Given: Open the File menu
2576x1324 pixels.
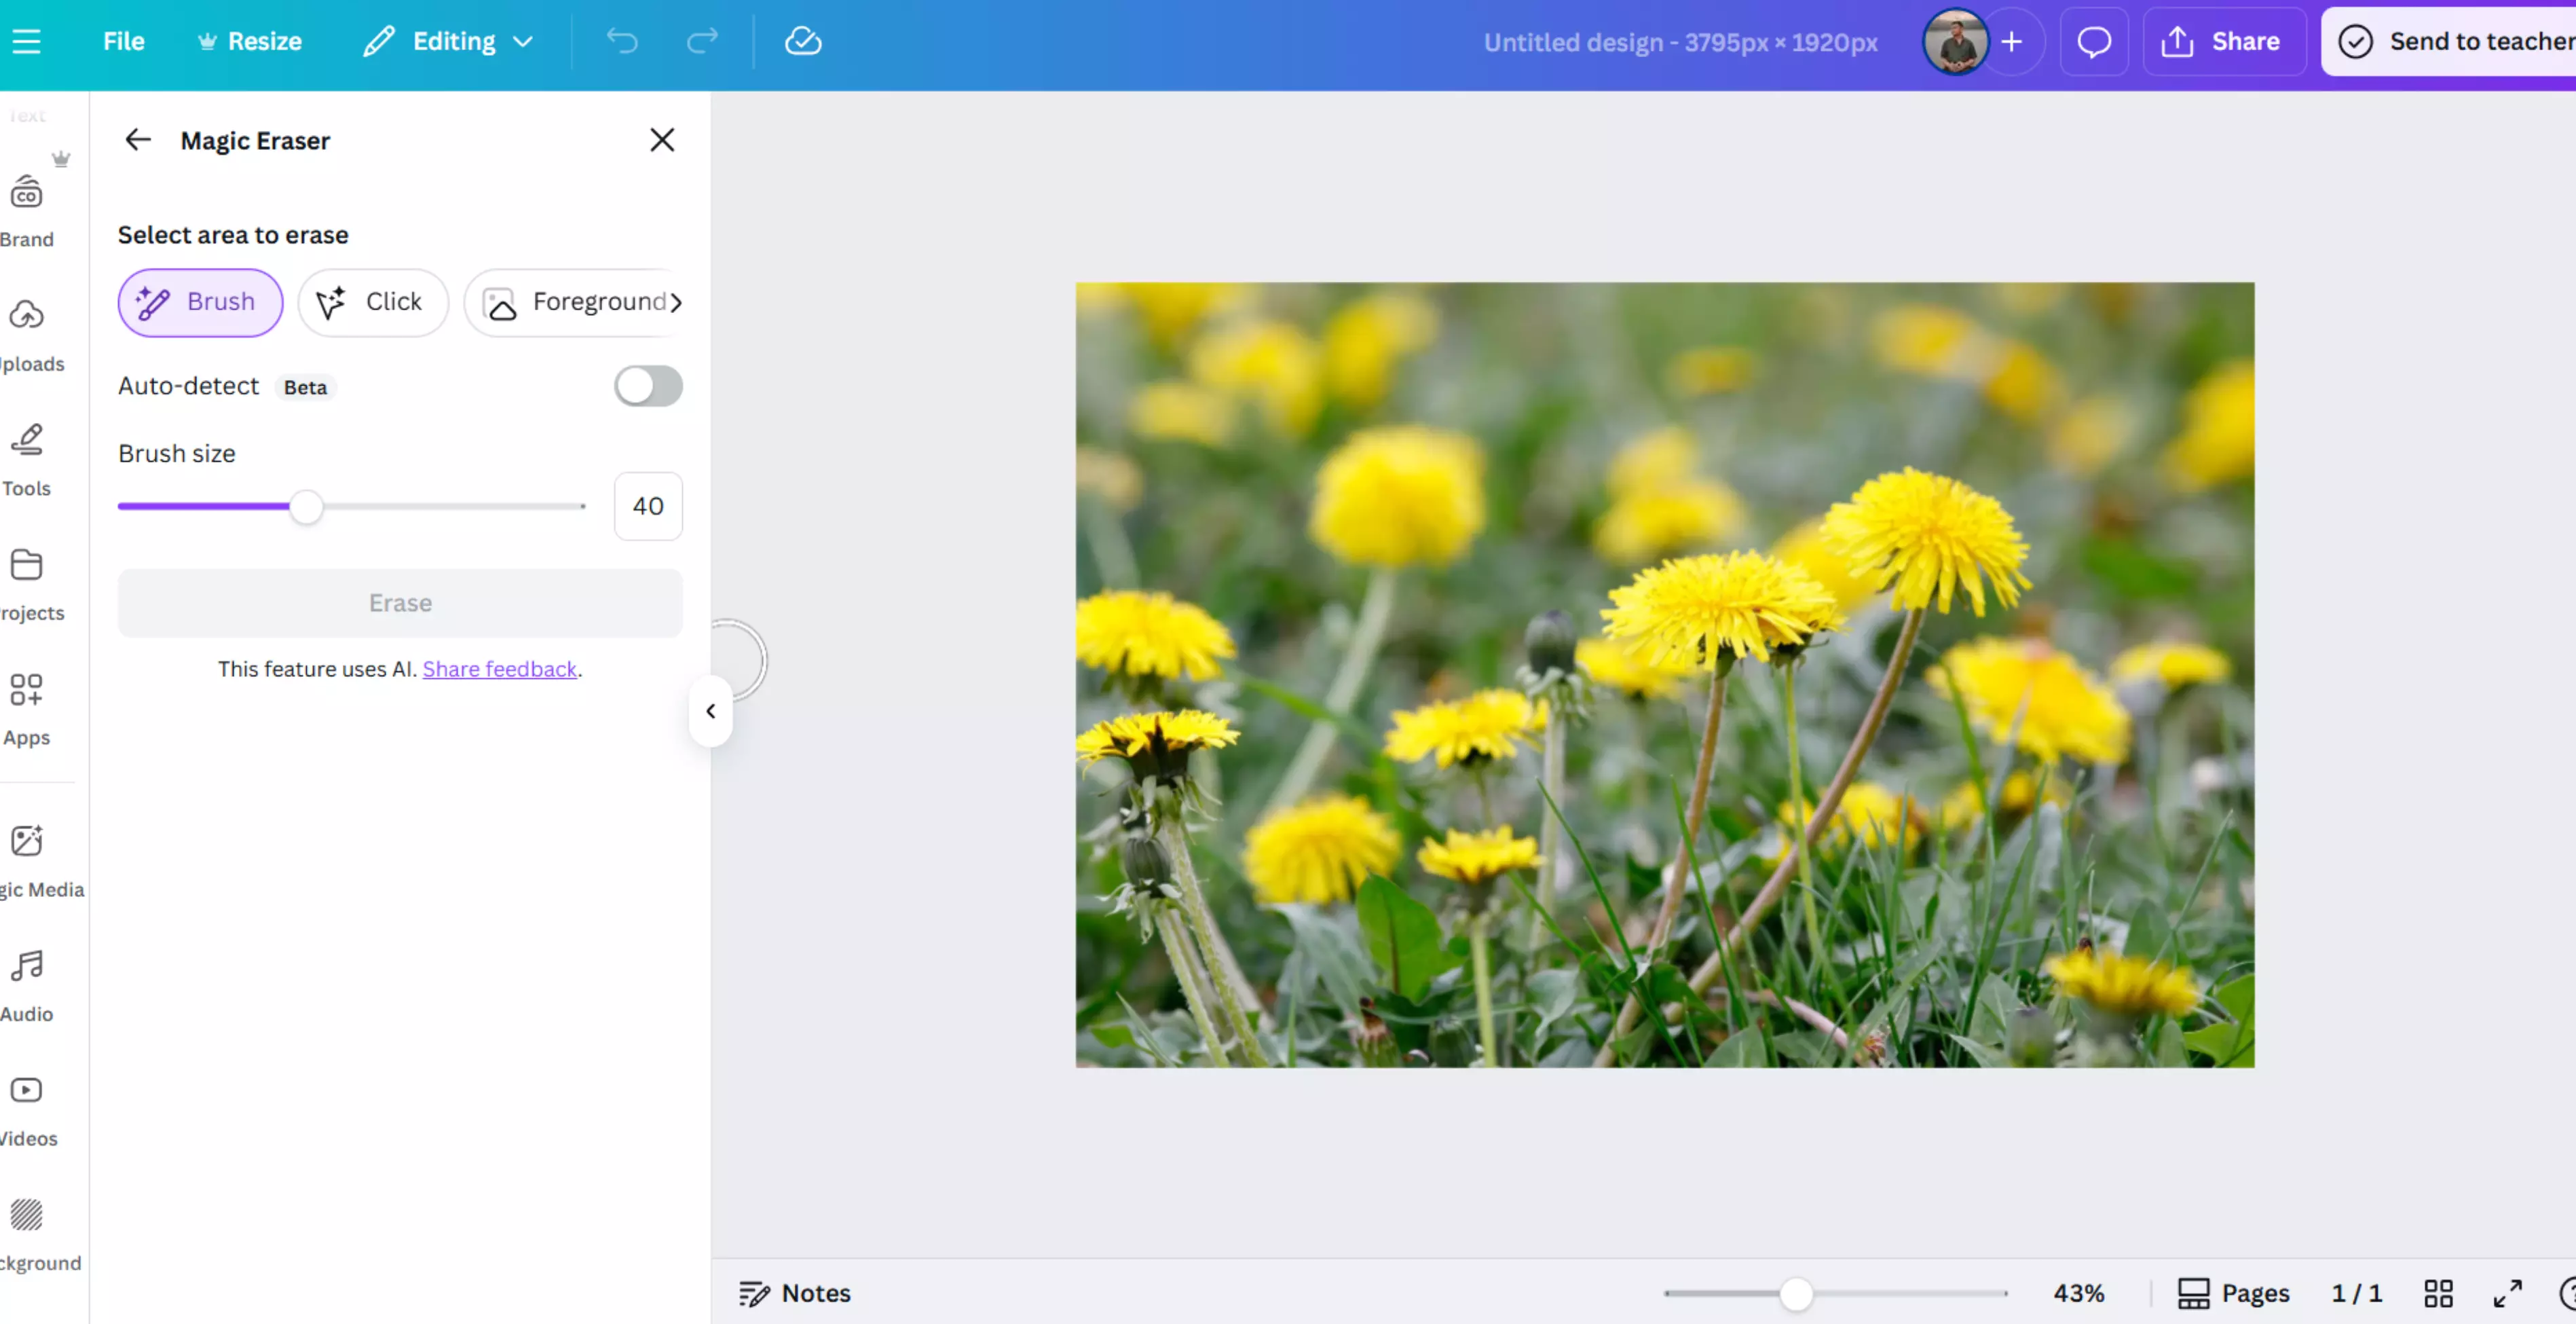Looking at the screenshot, I should (124, 41).
